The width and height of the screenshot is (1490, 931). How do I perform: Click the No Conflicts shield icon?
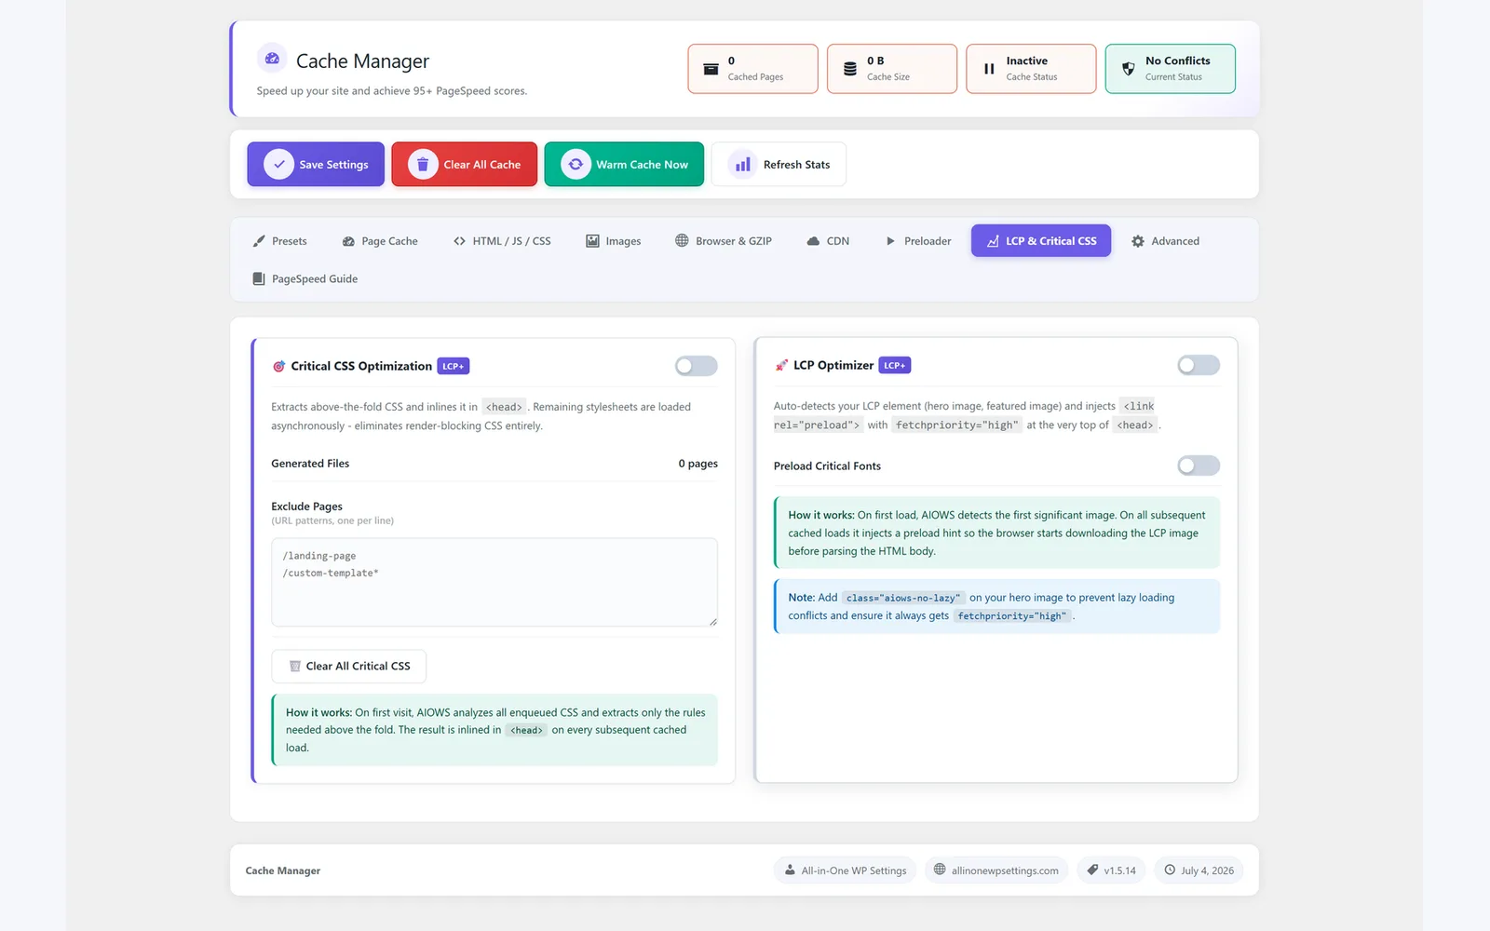pos(1128,69)
